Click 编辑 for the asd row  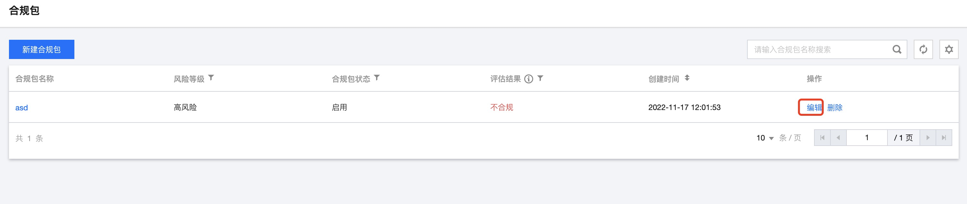click(814, 108)
